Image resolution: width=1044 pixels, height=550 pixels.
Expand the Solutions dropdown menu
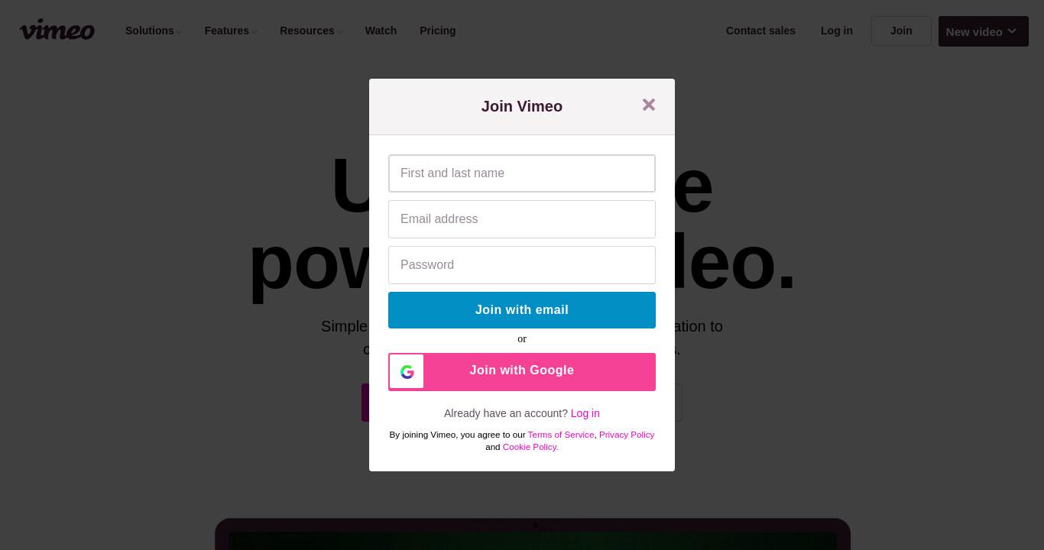coord(154,31)
